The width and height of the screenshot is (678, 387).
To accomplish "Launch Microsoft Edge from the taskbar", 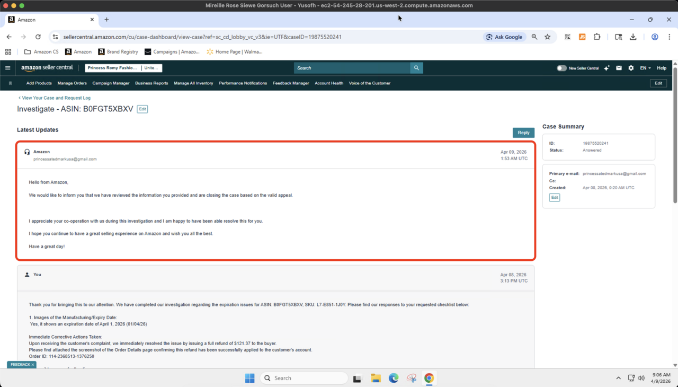I will click(x=394, y=378).
